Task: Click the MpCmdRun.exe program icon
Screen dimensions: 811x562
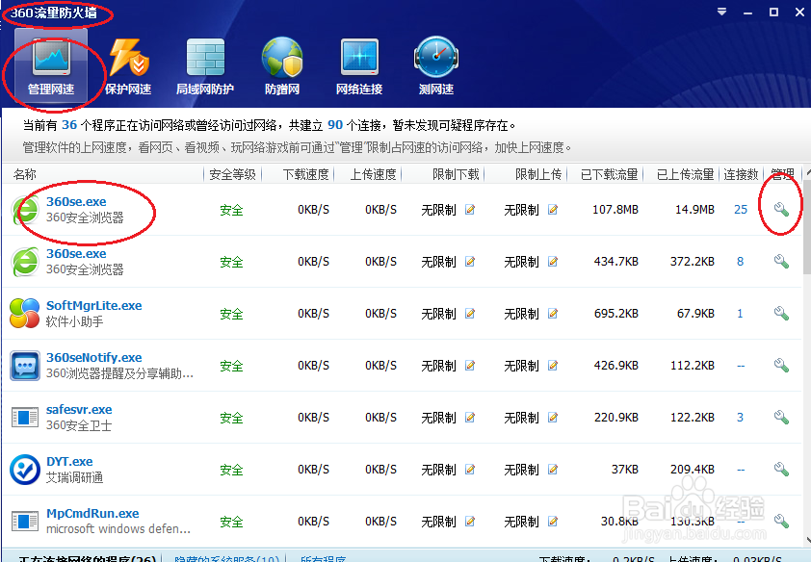Action: [x=25, y=522]
